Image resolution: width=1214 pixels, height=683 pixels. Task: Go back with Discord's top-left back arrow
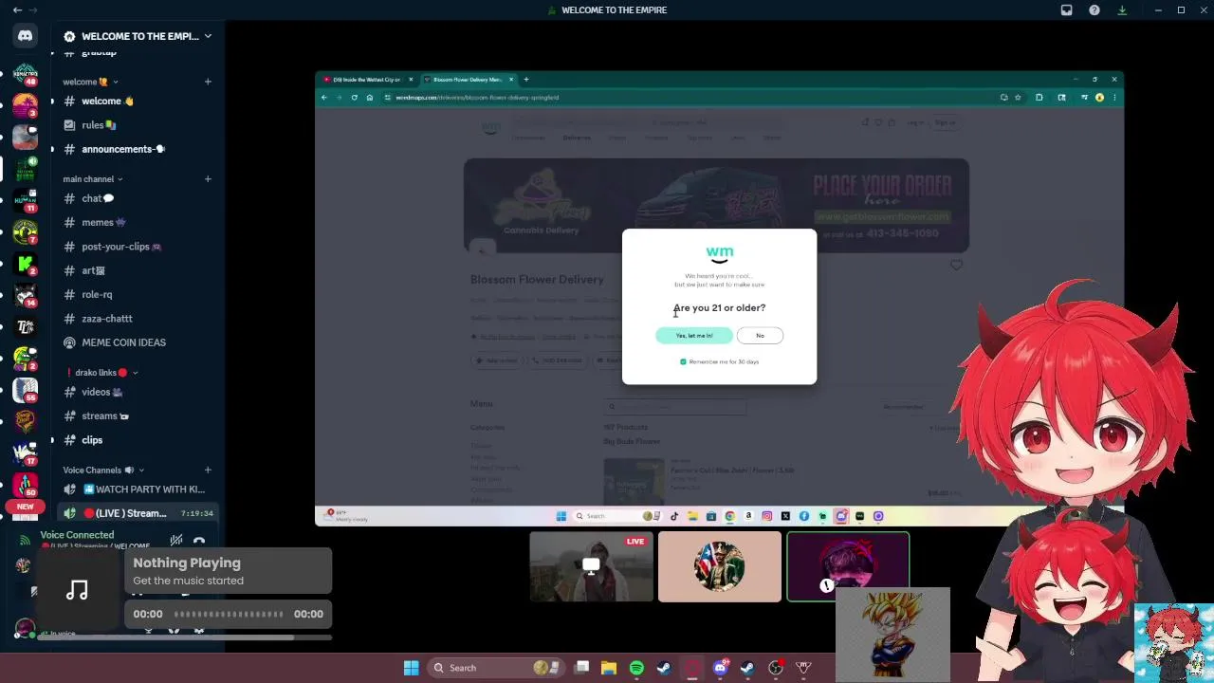17,10
